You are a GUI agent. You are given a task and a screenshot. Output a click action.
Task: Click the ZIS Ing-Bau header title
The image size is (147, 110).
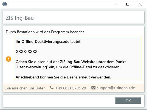point(20,18)
